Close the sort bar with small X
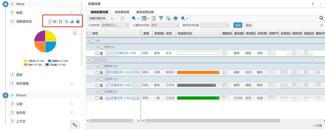The width and height of the screenshot is (325, 130). (322, 25)
